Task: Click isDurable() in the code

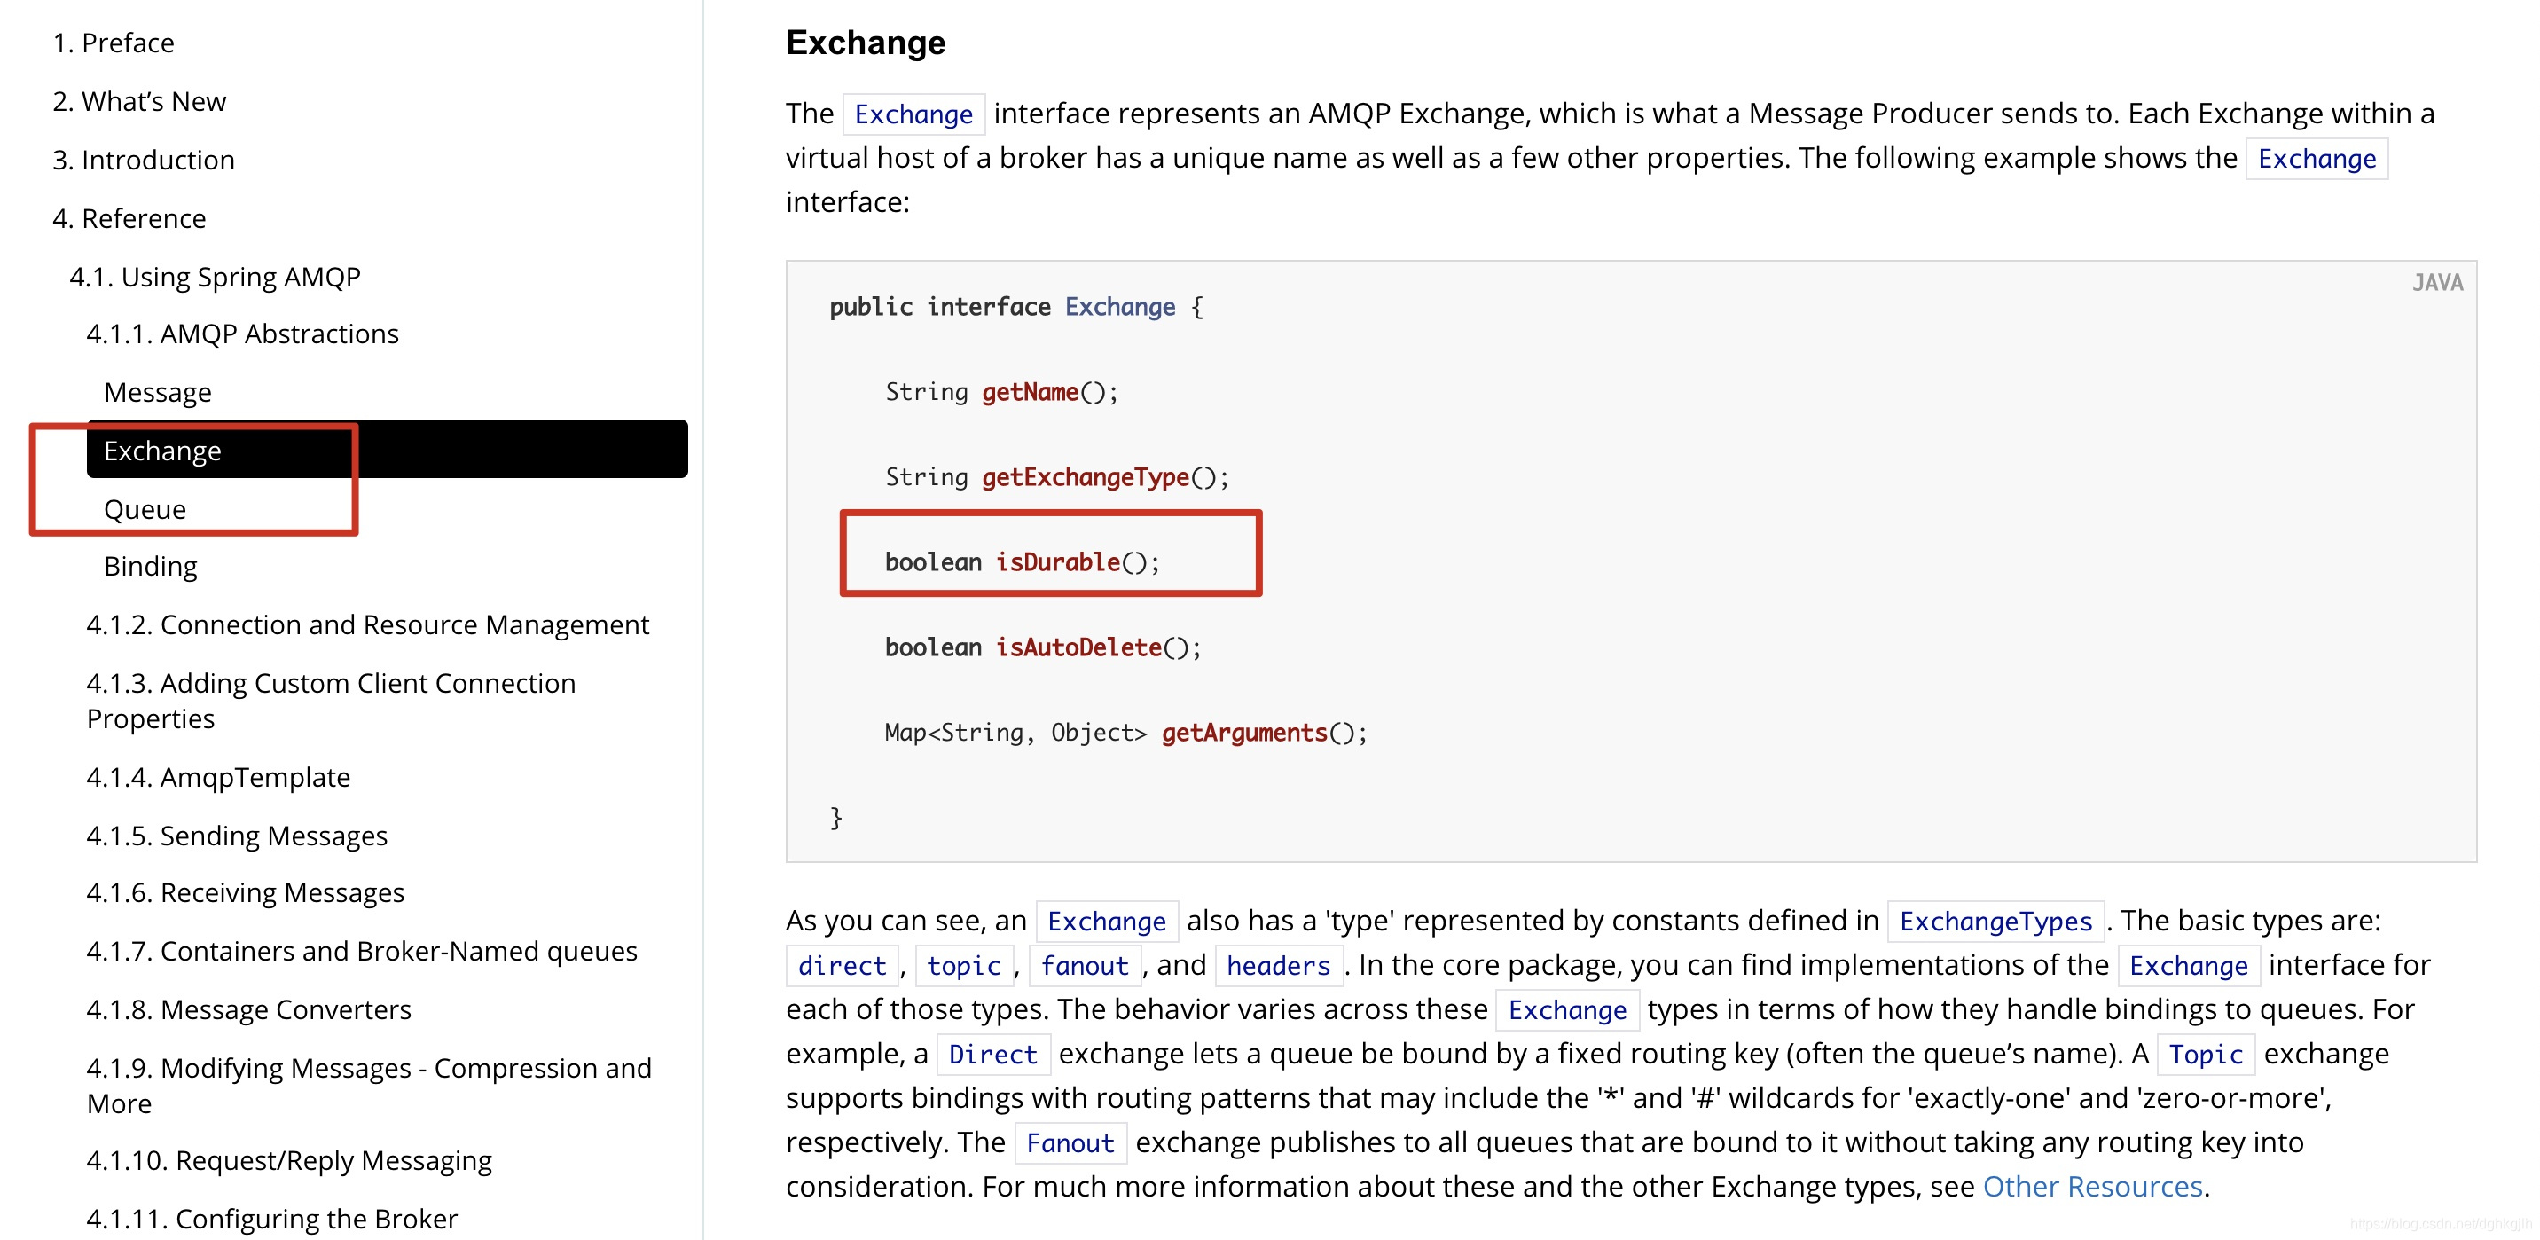Action: coord(1077,562)
